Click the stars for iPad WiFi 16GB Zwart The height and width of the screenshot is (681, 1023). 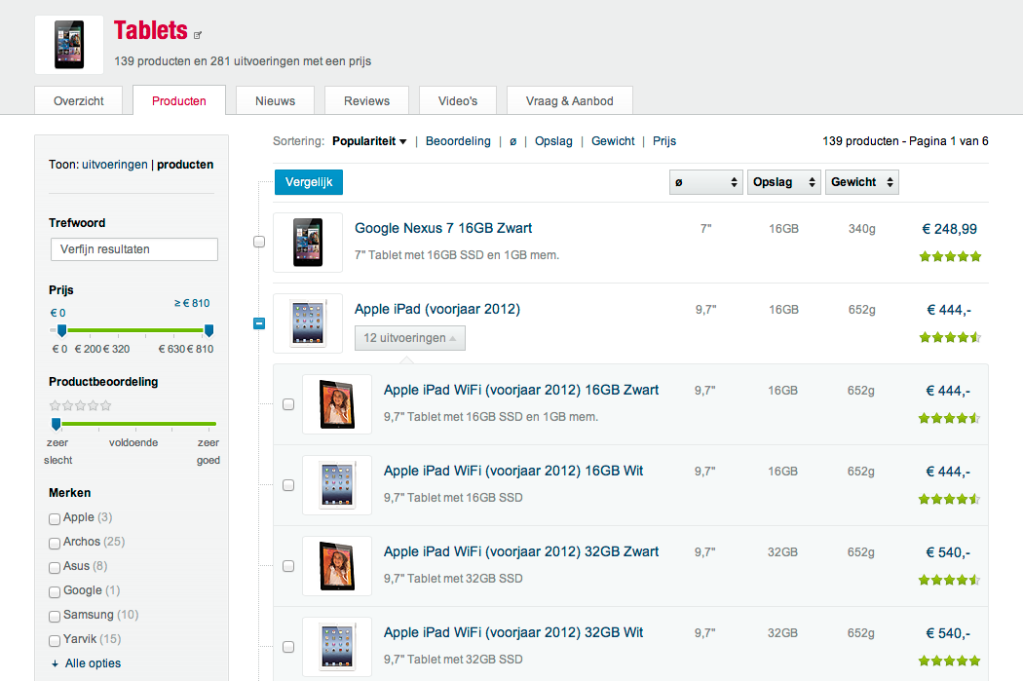click(949, 418)
